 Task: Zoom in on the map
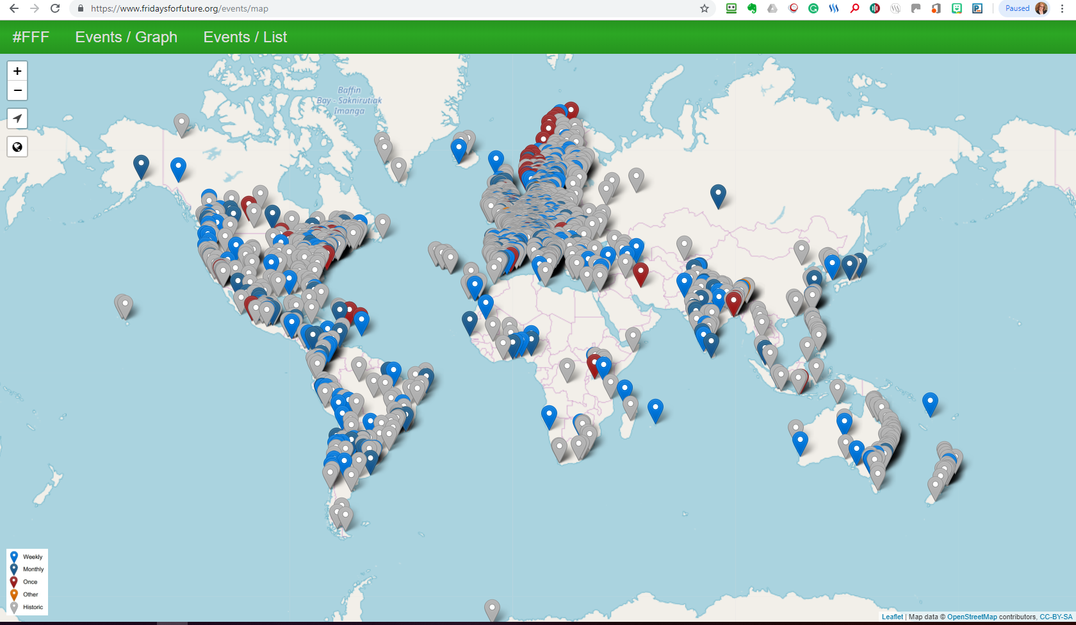(17, 71)
